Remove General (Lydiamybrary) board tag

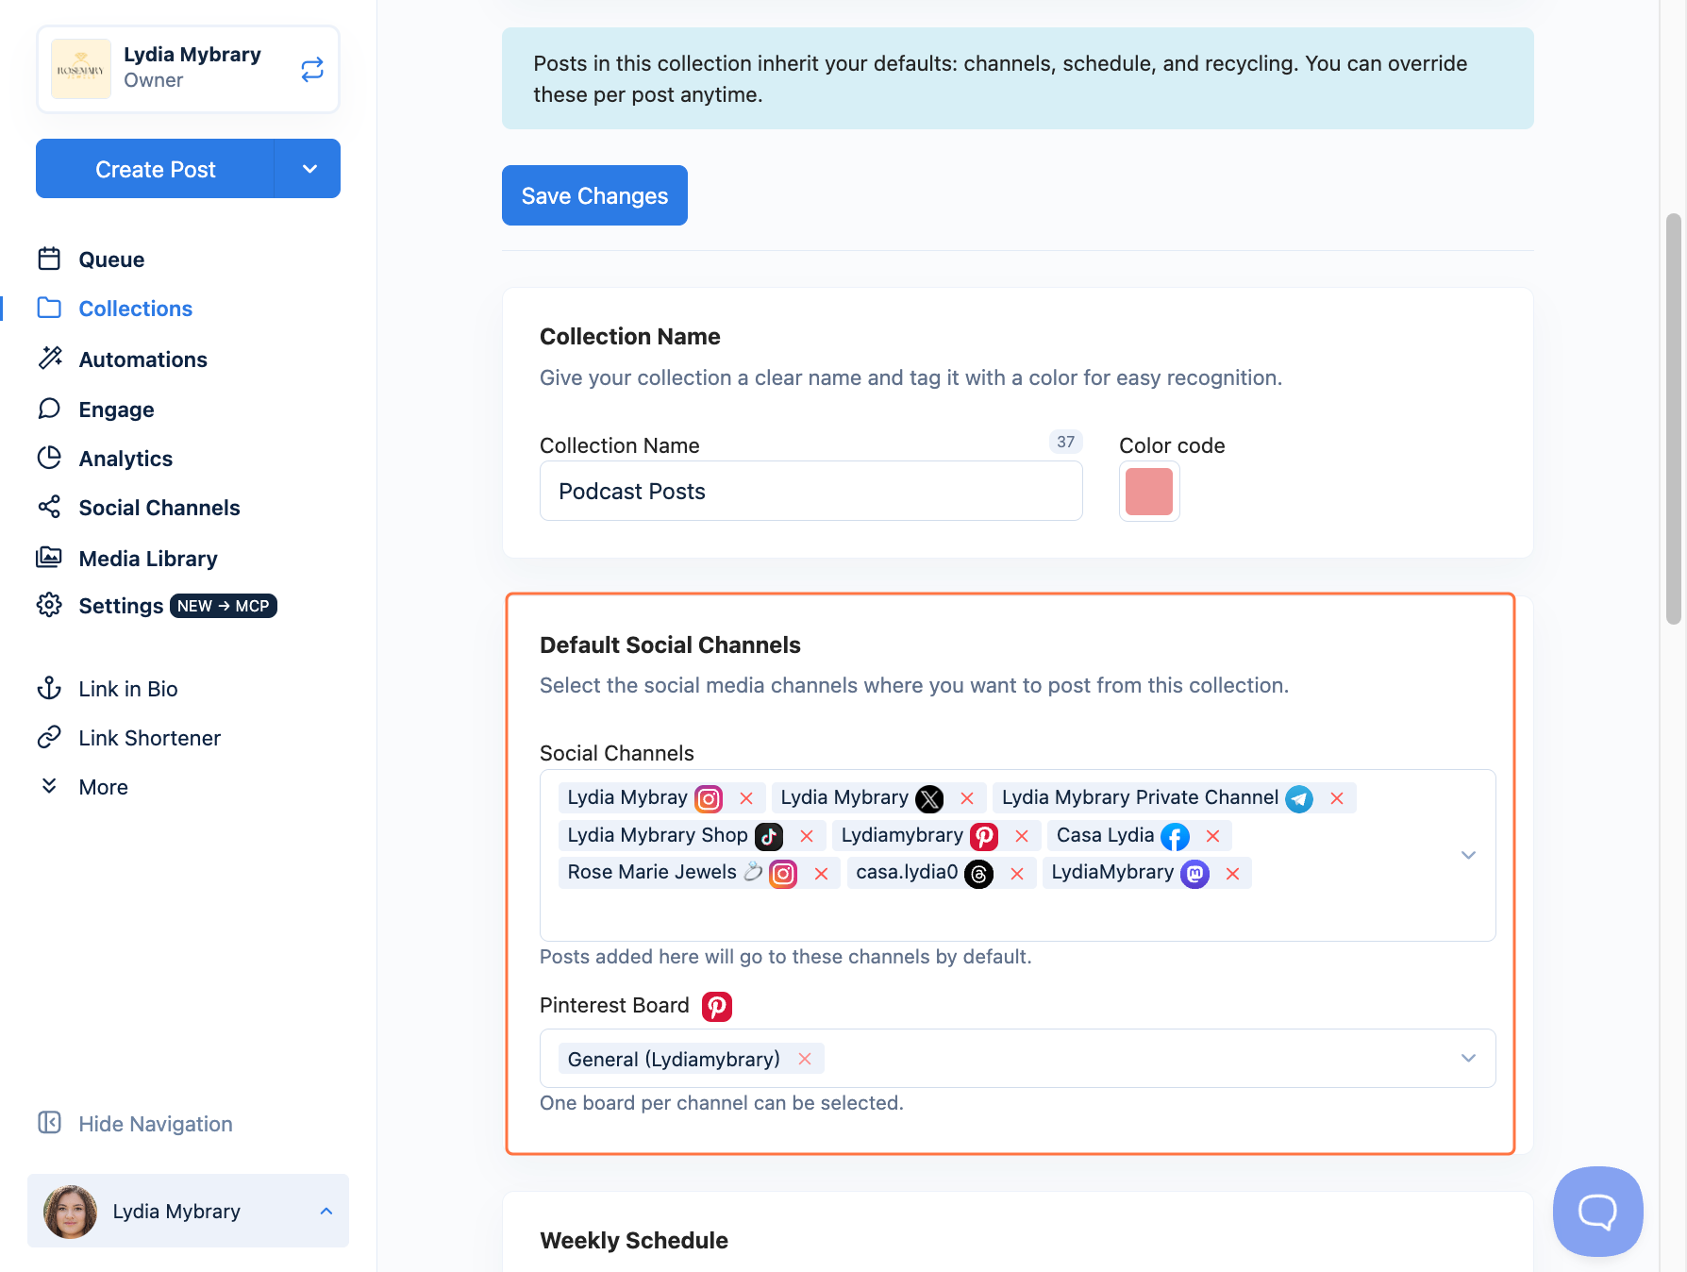[805, 1059]
